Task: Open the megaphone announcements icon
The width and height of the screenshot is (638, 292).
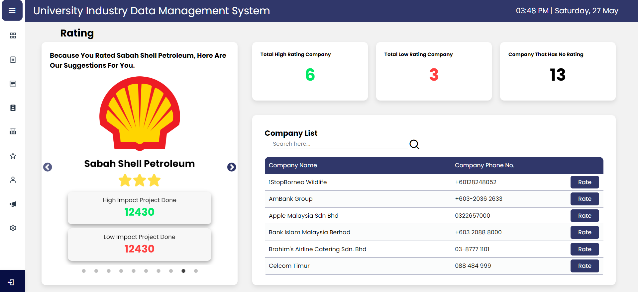Action: [x=13, y=204]
